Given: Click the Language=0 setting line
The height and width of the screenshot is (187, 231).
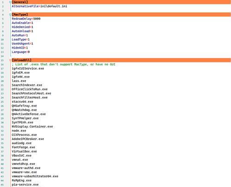Looking at the screenshot, I should tap(21, 52).
